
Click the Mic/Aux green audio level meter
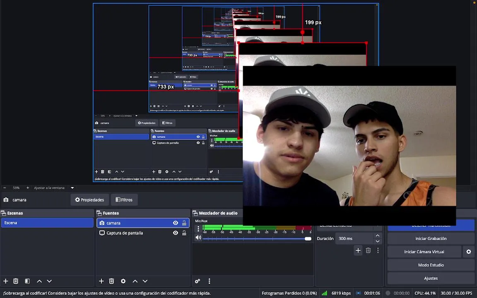point(257,227)
